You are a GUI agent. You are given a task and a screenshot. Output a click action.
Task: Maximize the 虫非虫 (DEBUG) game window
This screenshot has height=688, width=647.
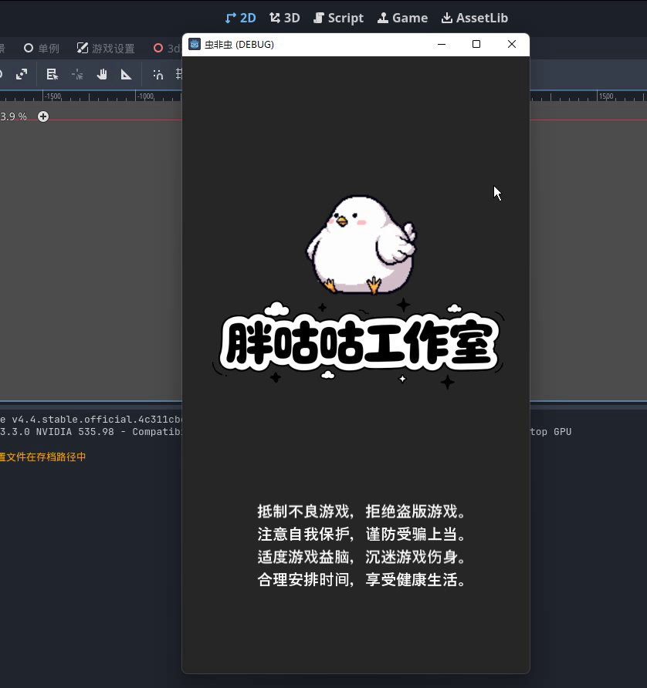476,45
